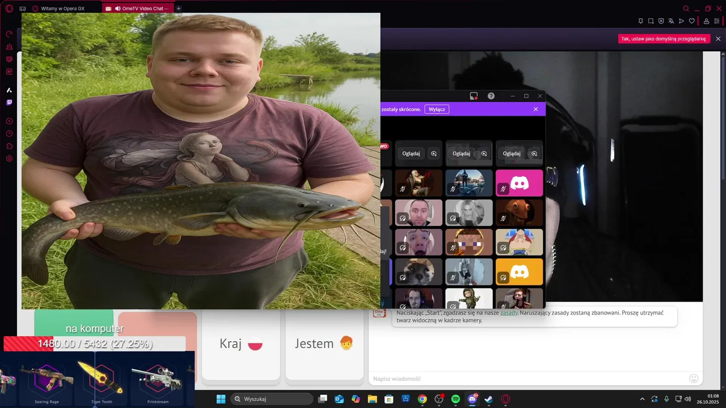726x408 pixels.
Task: Open the ad blocker shield icon
Action: pos(661,21)
